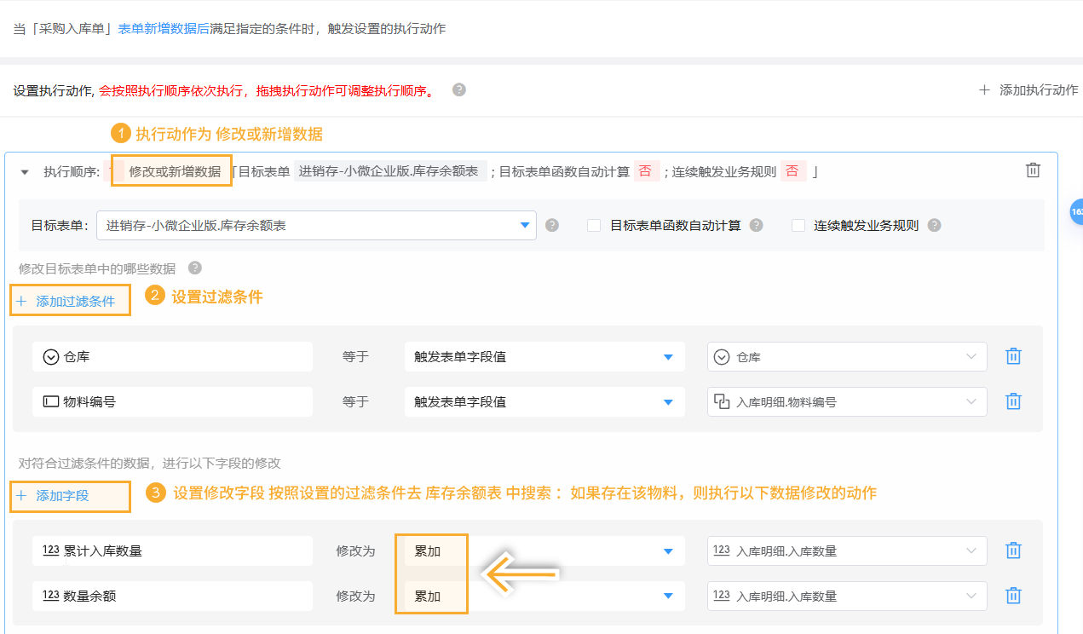Image resolution: width=1083 pixels, height=634 pixels.
Task: Delete the execution action with trash icon
Action: (x=1033, y=170)
